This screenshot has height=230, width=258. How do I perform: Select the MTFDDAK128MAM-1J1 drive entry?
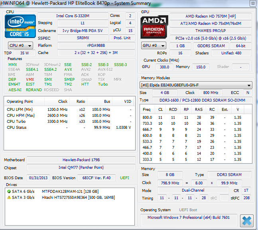(70, 191)
